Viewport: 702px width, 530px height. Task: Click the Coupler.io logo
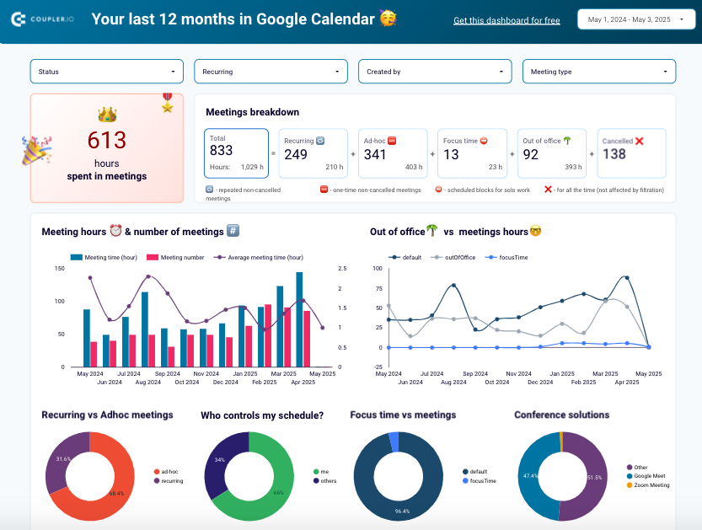(42, 19)
